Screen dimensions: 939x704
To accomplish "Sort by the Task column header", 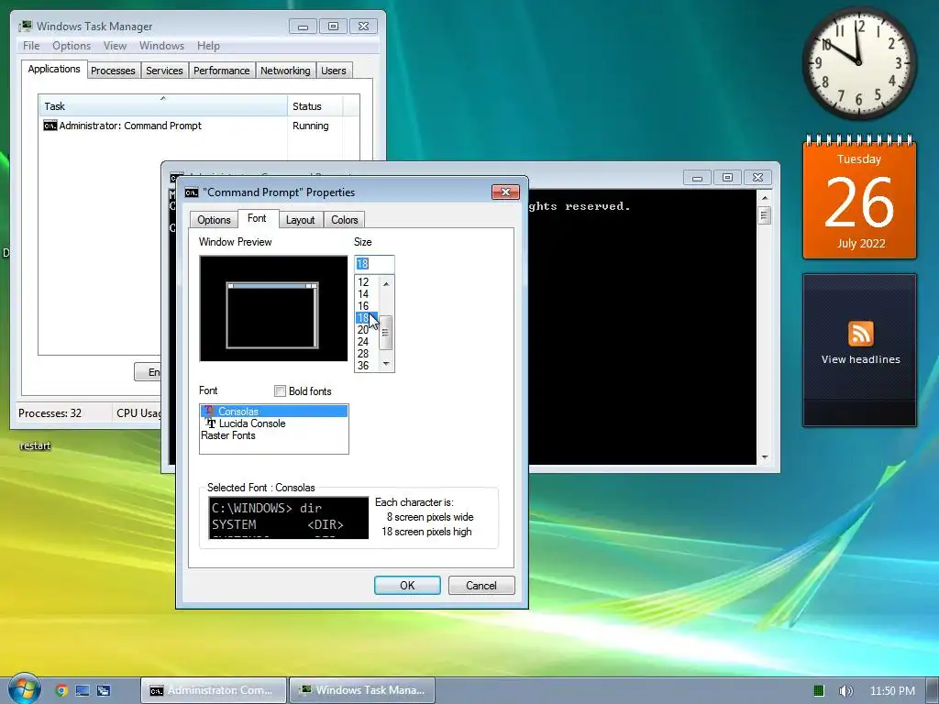I will point(163,106).
